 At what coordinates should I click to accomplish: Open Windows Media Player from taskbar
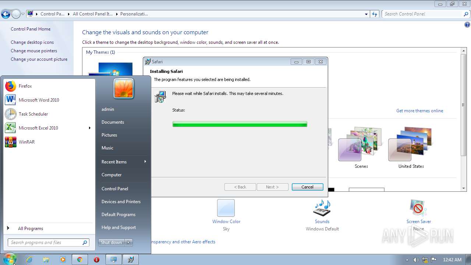(x=63, y=259)
